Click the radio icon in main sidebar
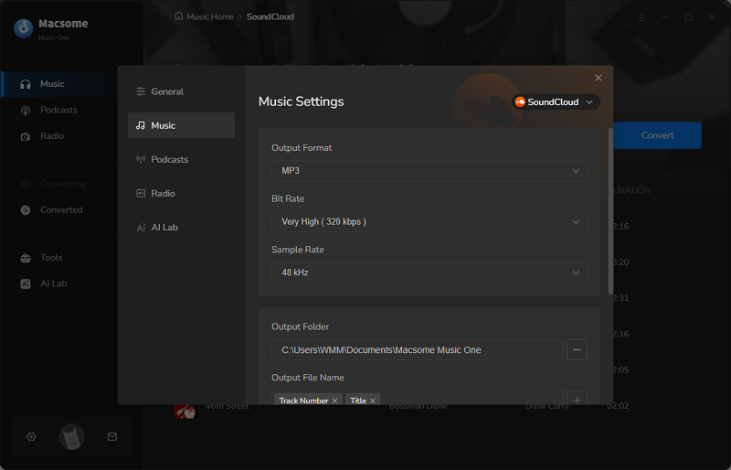Image resolution: width=731 pixels, height=470 pixels. [26, 136]
